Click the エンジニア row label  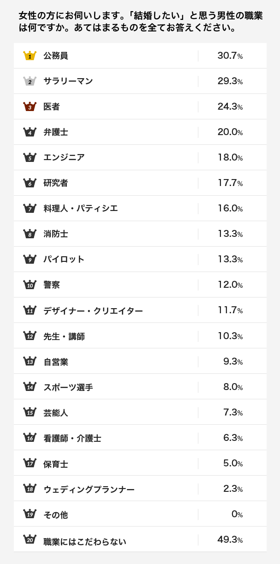click(64, 158)
